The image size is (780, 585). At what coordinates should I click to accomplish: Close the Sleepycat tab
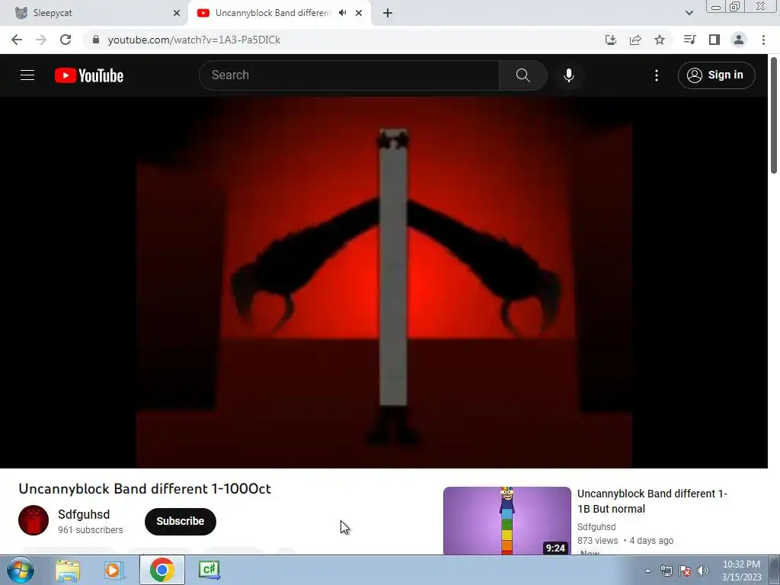(x=177, y=13)
